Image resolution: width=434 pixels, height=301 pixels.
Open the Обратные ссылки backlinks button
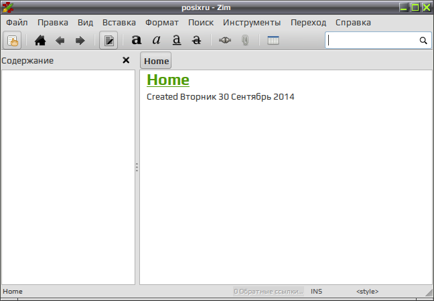(x=268, y=292)
